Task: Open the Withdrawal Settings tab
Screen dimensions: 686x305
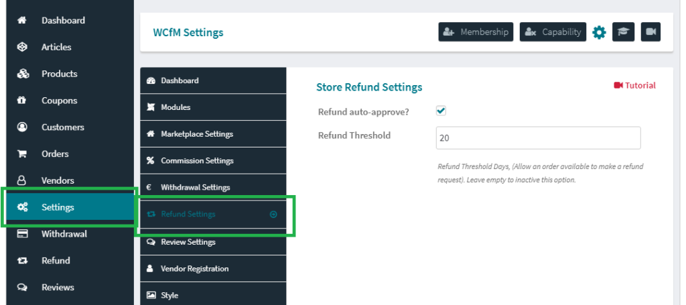Action: pyautogui.click(x=213, y=187)
